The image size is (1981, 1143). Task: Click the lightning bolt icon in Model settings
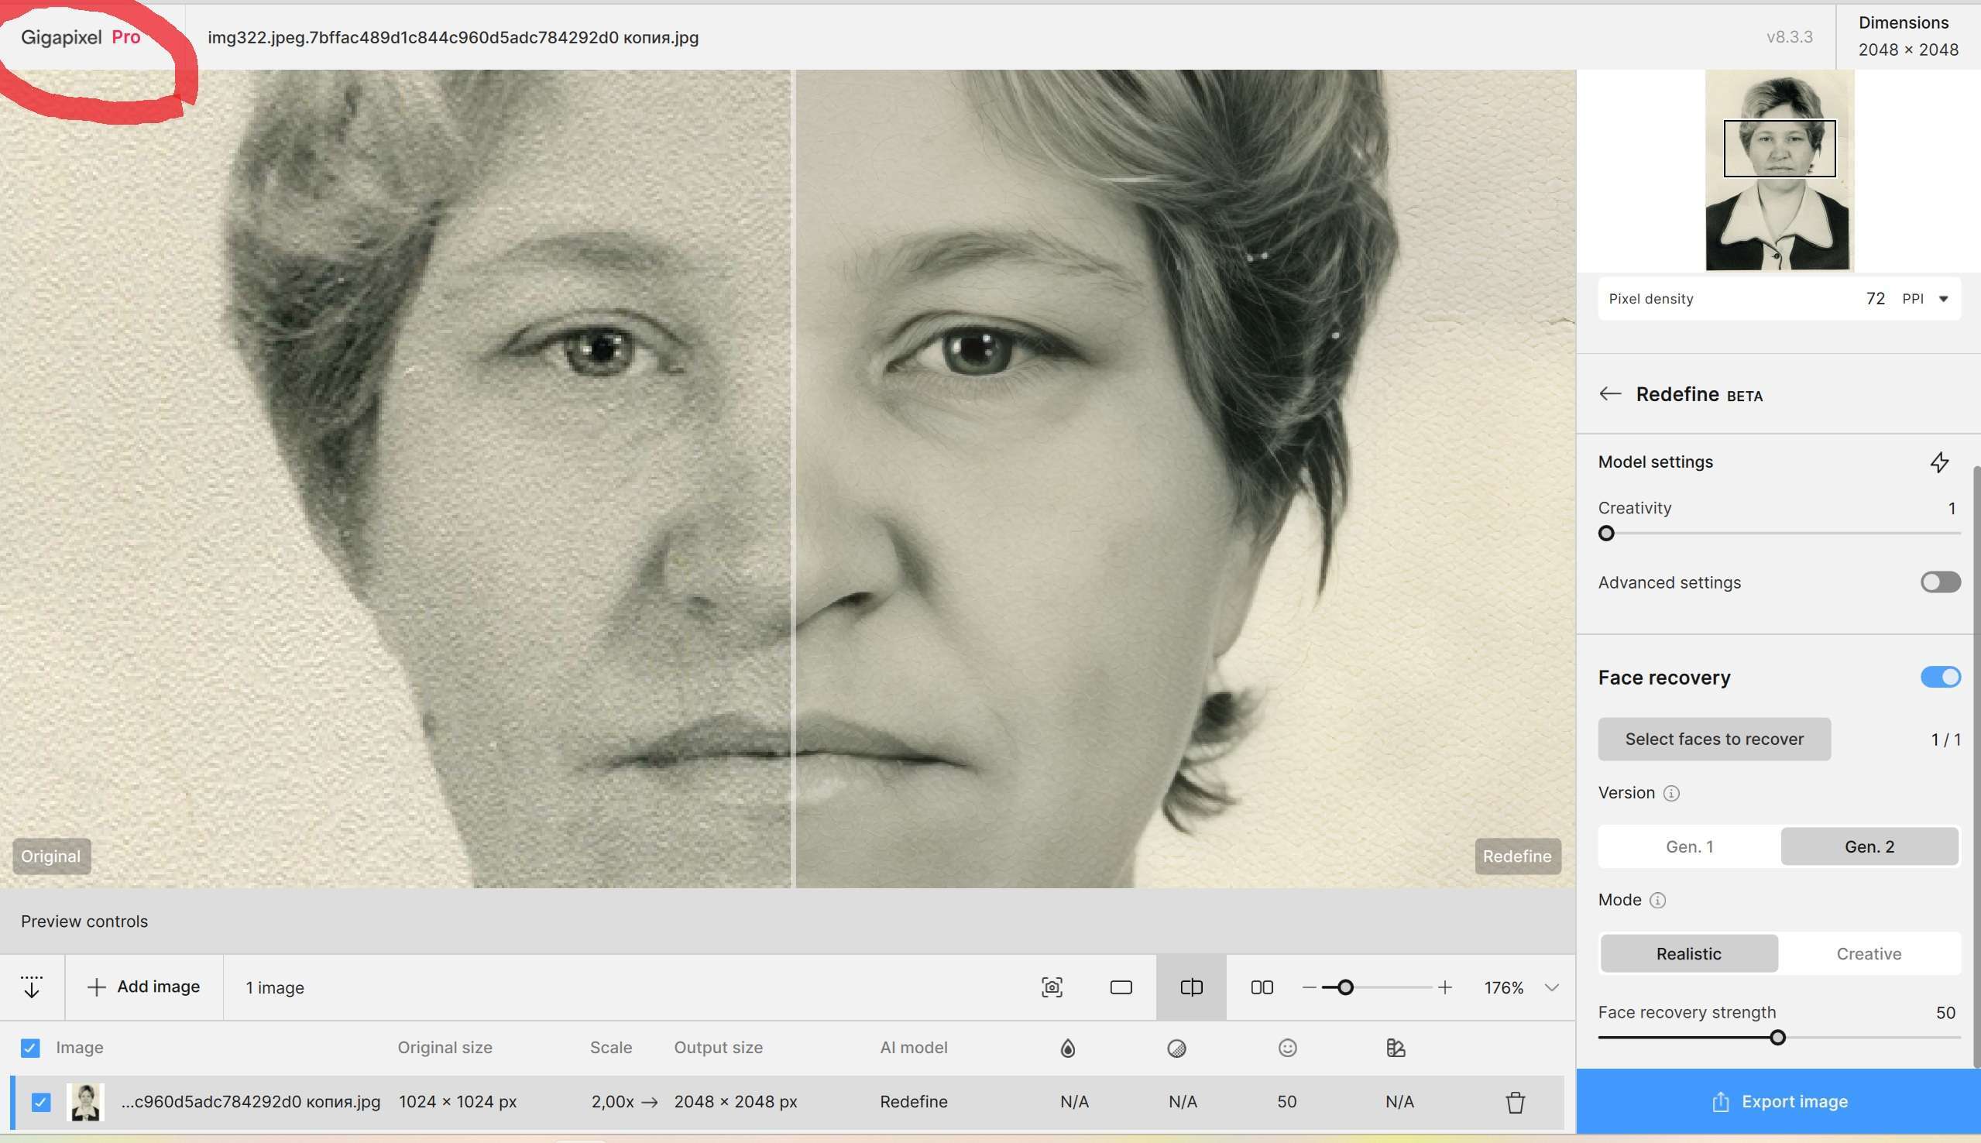pyautogui.click(x=1939, y=462)
